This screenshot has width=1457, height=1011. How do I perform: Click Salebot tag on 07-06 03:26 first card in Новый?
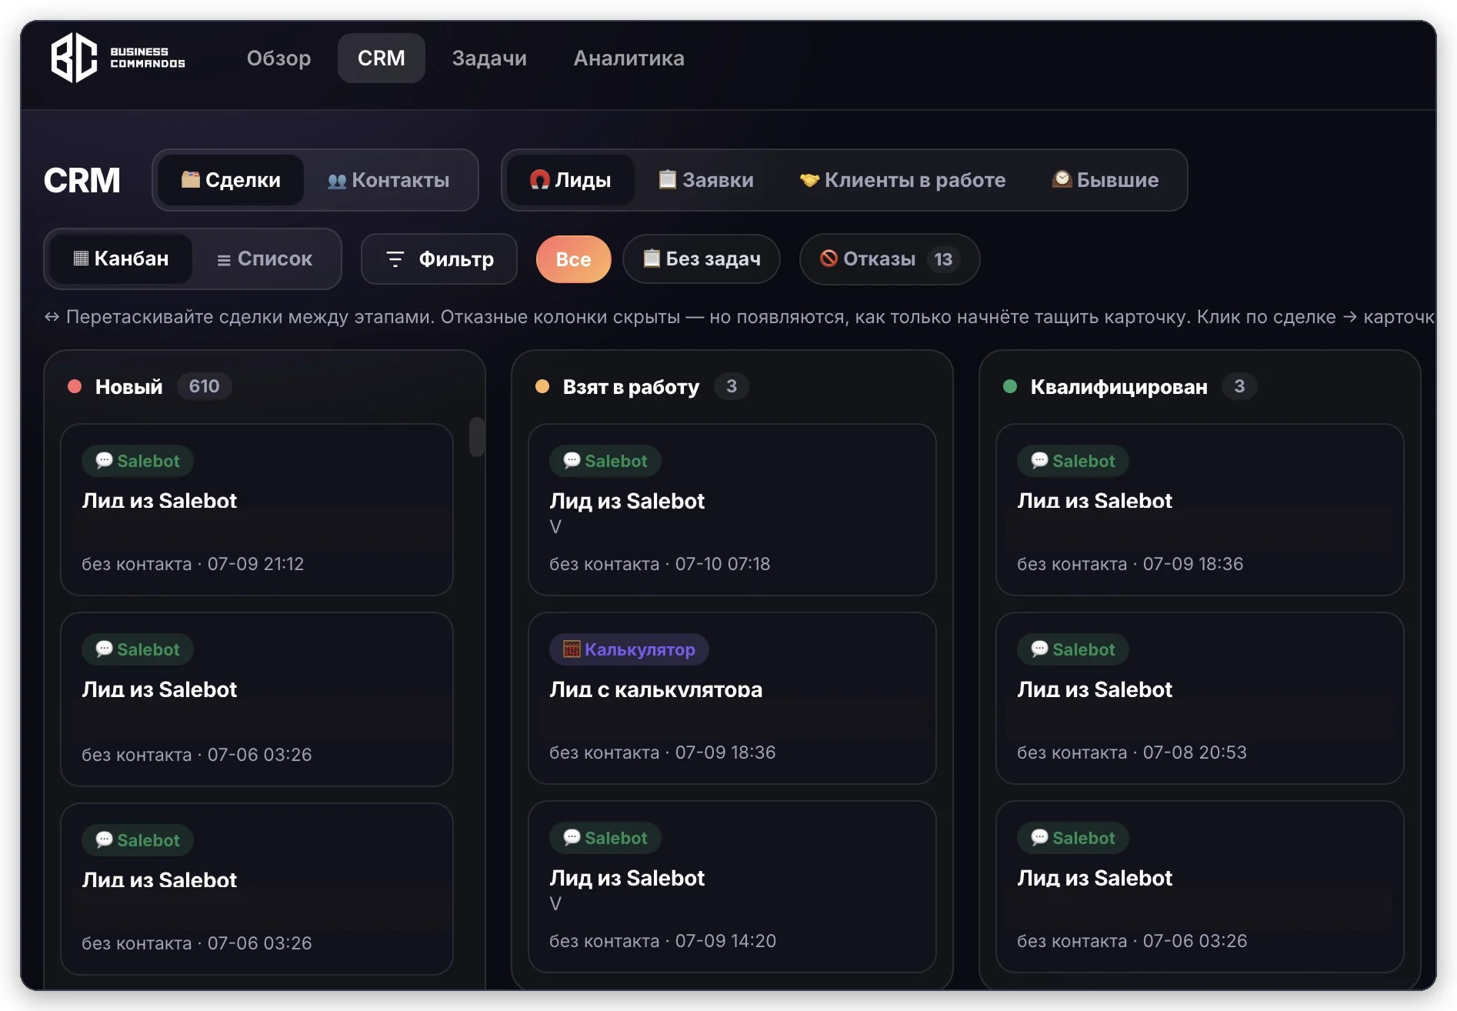[138, 649]
